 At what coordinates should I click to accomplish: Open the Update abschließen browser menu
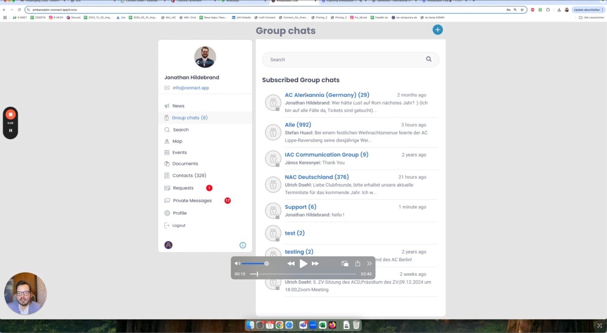(588, 10)
